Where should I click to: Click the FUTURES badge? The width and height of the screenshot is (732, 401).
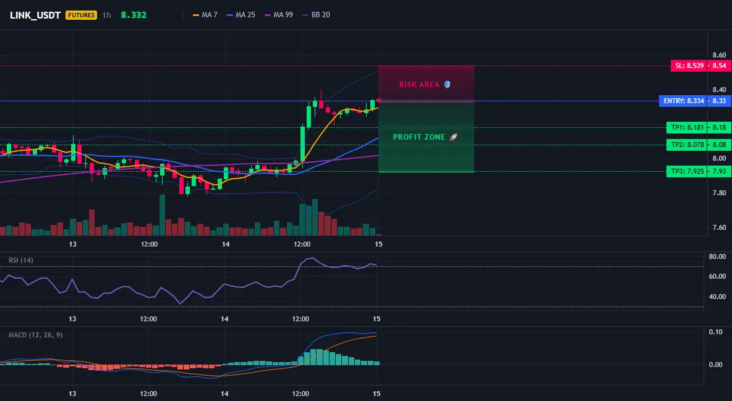81,15
